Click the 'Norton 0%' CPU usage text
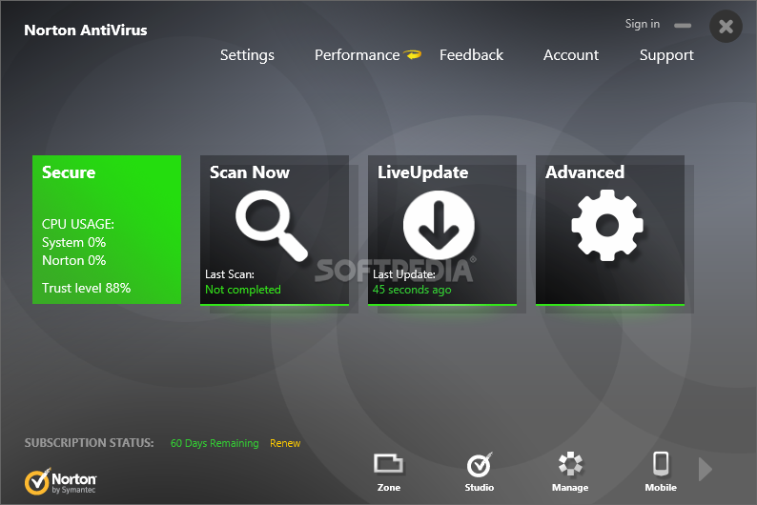757x505 pixels. 73,260
